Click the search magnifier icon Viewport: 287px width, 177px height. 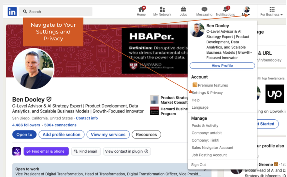point(25,11)
